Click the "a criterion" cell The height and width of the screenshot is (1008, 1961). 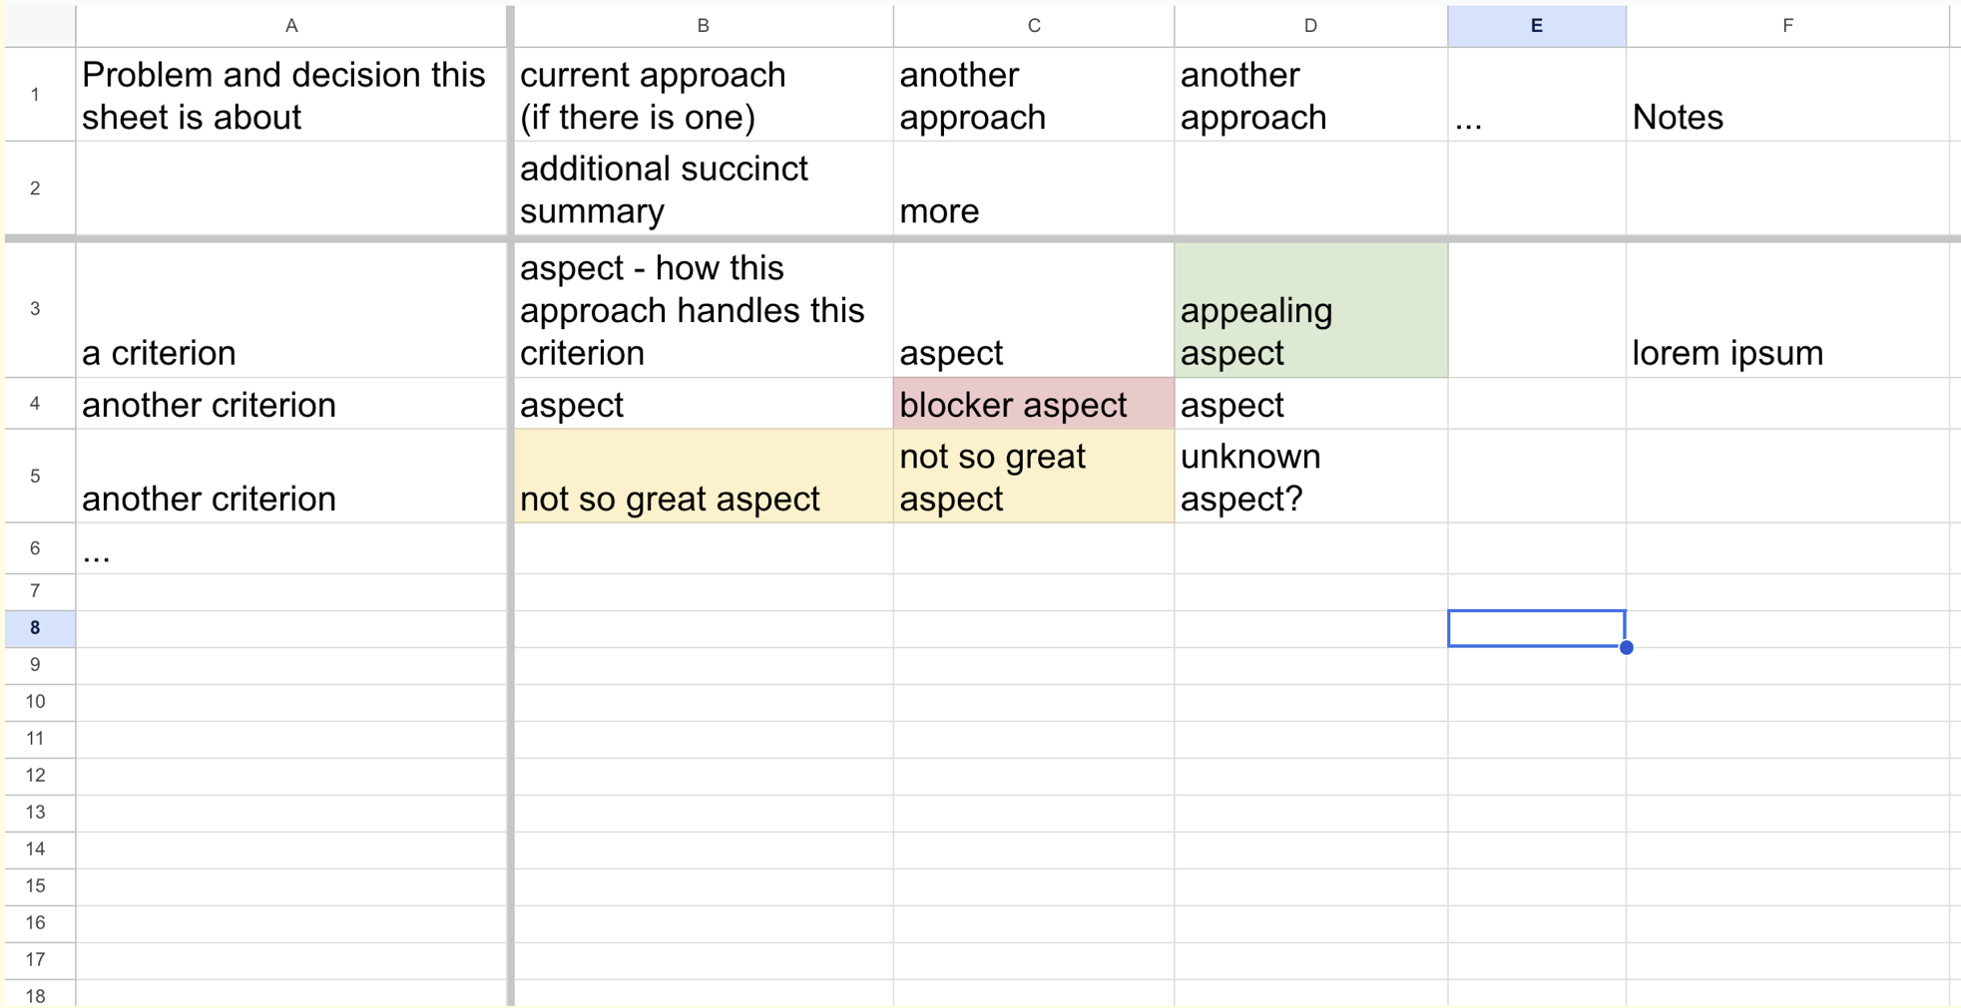[x=290, y=311]
